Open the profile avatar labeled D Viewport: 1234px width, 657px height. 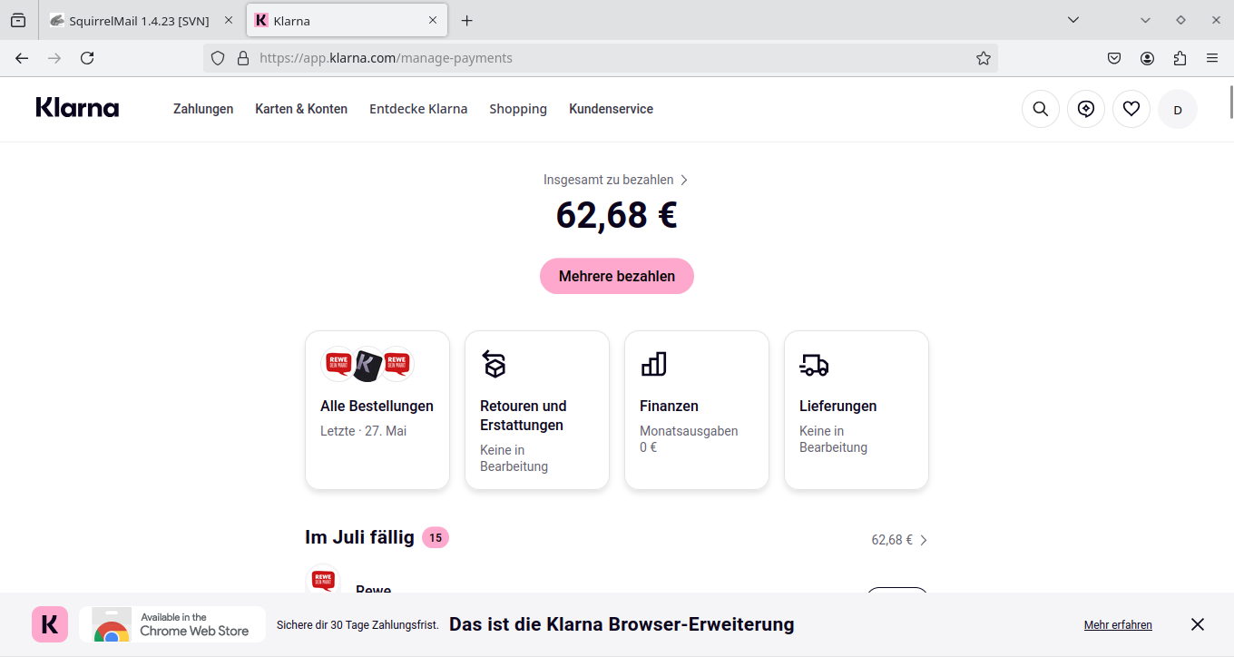(1178, 110)
